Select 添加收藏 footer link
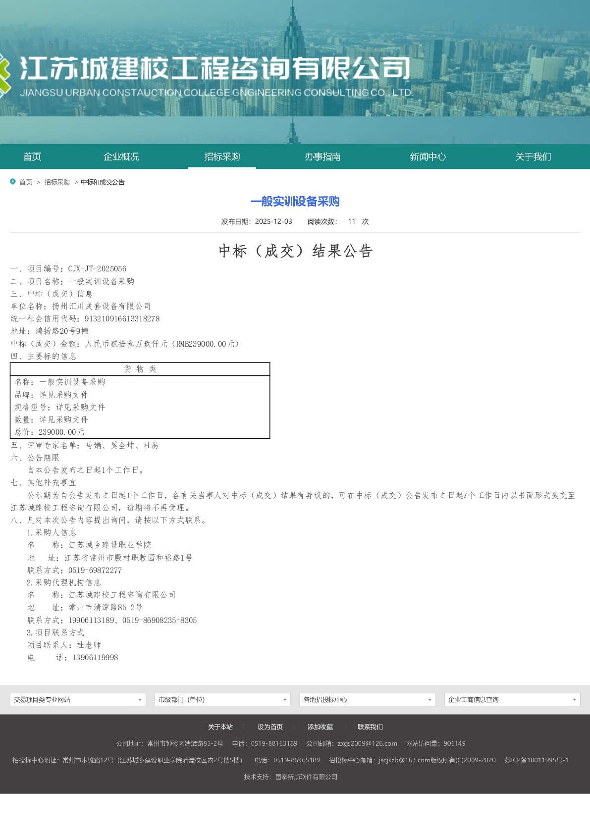 coord(320,727)
